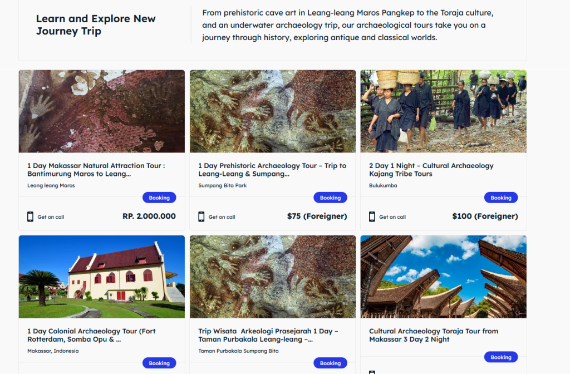Open the Colonial Archaeology Tour Fort Rotterdam title
The width and height of the screenshot is (570, 374).
[x=91, y=335]
